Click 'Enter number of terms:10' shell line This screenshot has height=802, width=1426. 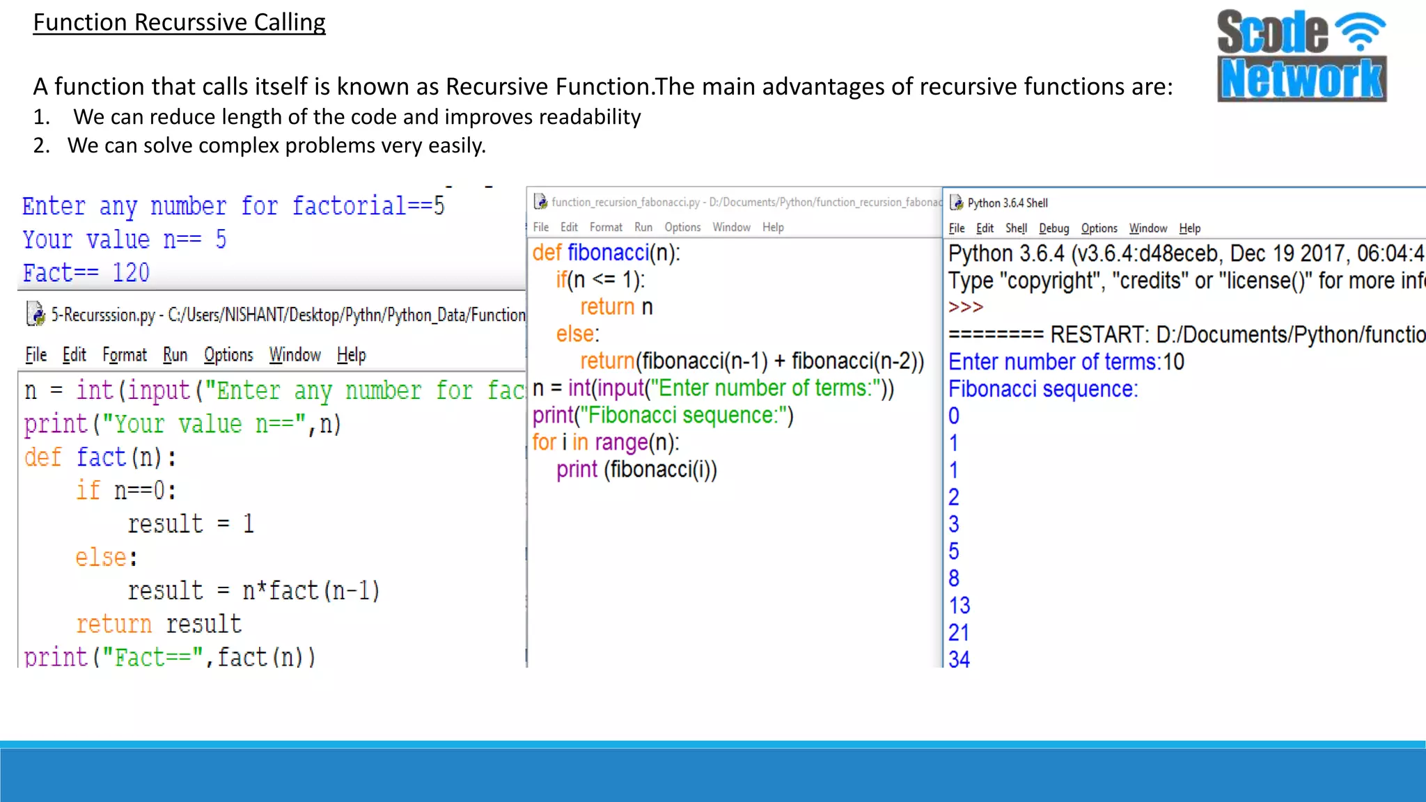coord(1066,362)
